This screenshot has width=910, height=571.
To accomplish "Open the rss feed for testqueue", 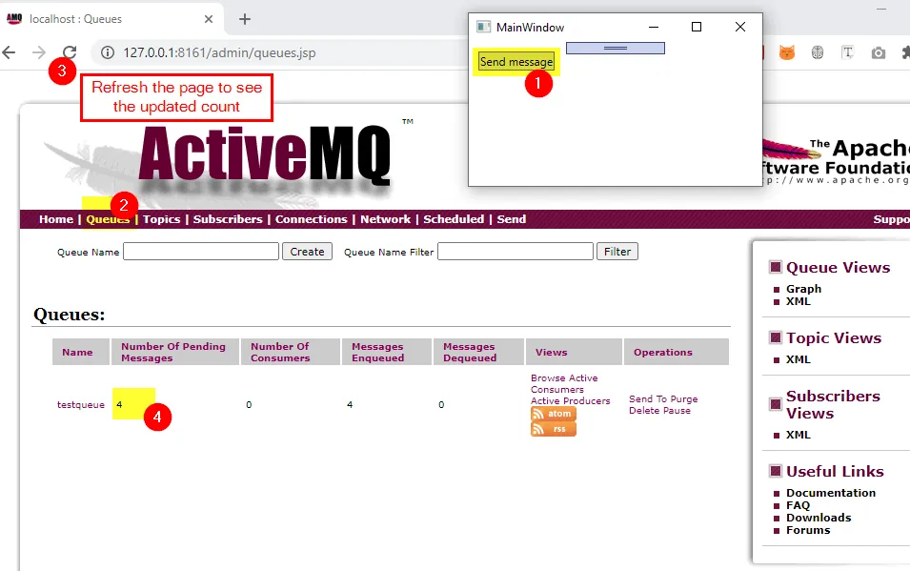I will [x=553, y=429].
